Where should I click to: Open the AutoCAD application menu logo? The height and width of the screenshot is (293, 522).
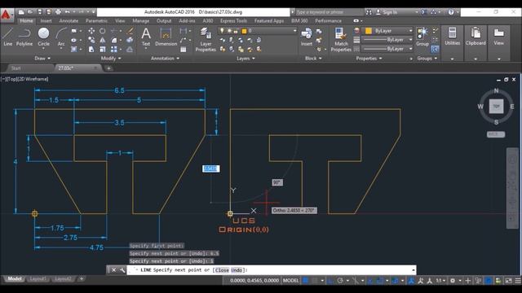tap(7, 15)
